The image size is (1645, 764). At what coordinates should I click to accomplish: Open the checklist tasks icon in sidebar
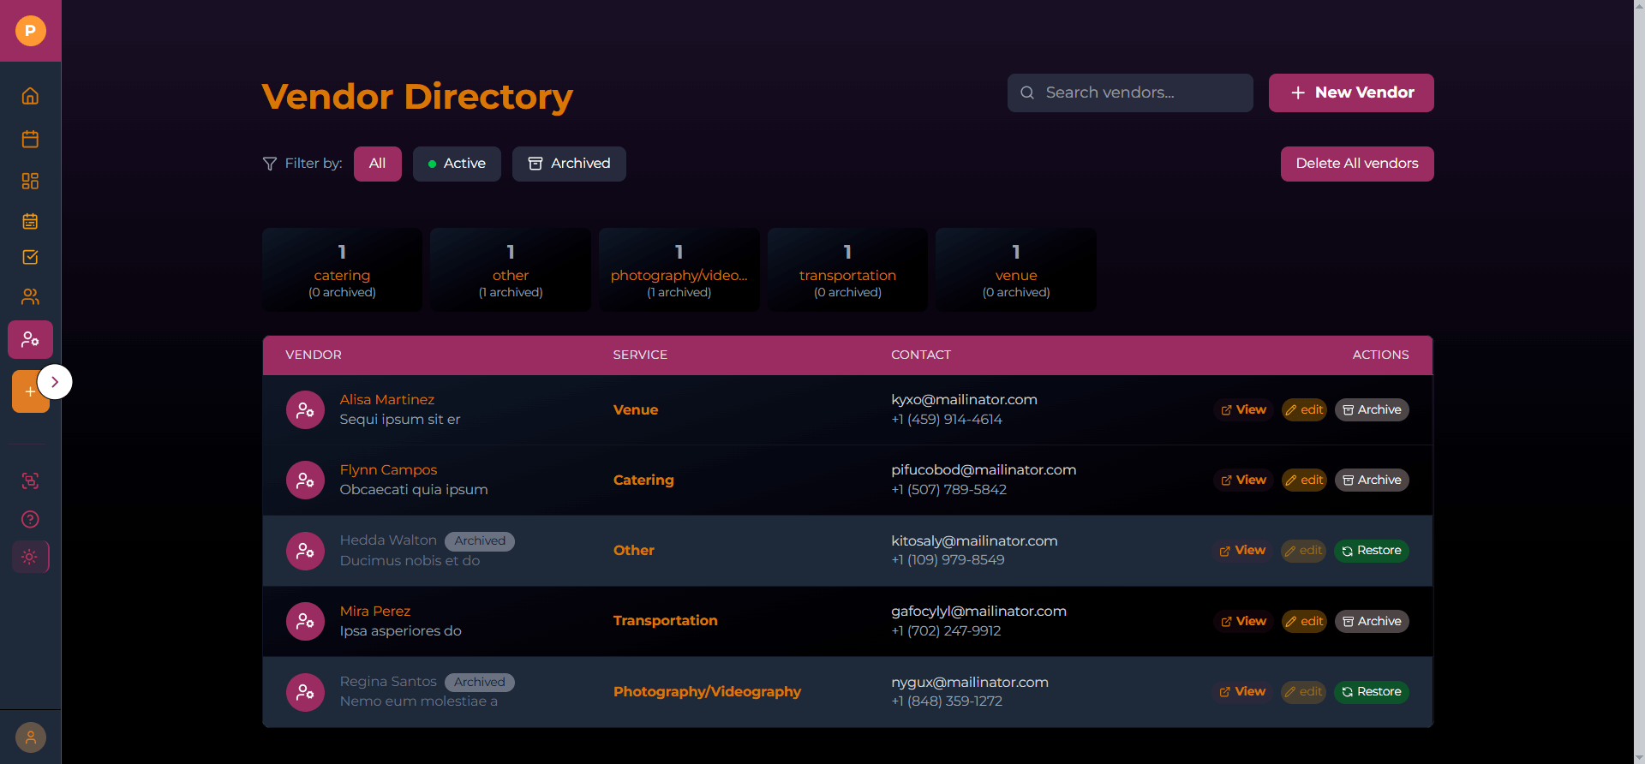click(30, 257)
